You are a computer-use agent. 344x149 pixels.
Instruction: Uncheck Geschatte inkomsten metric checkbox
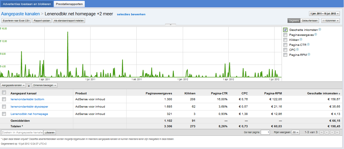click(285, 30)
